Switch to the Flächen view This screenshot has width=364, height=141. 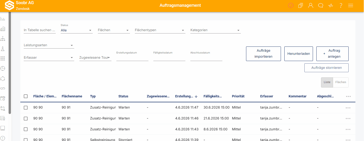[x=341, y=82]
